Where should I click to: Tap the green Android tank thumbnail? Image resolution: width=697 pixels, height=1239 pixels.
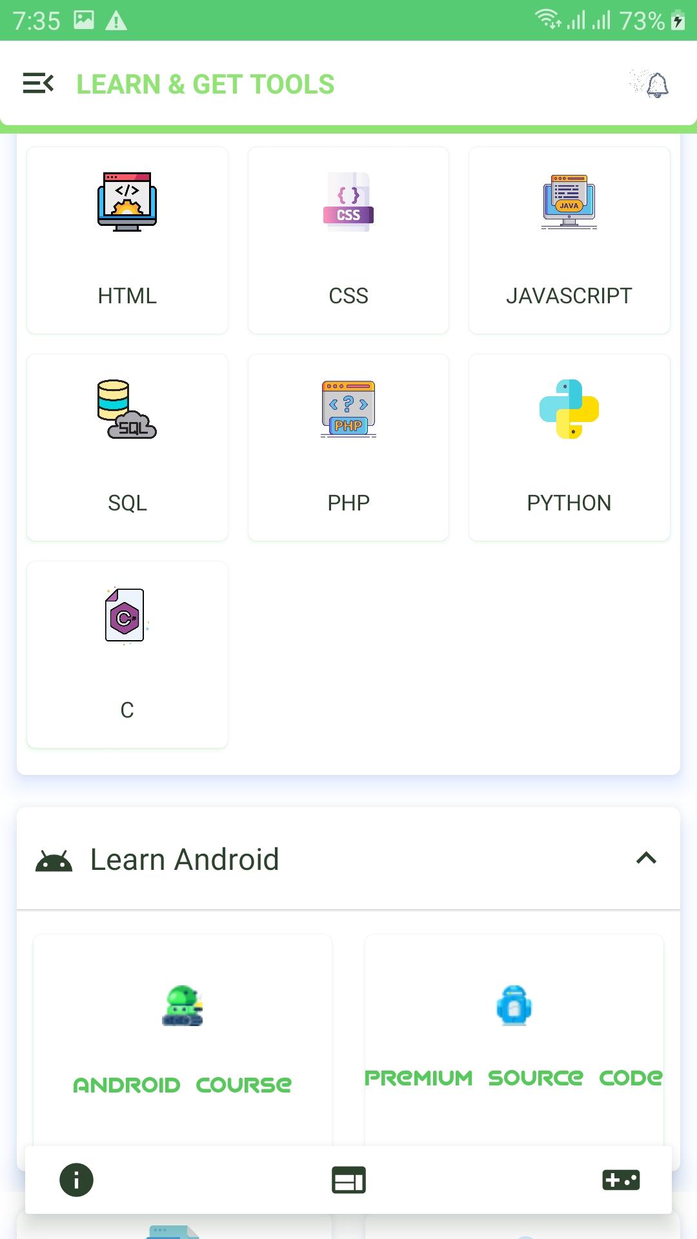point(183,1006)
